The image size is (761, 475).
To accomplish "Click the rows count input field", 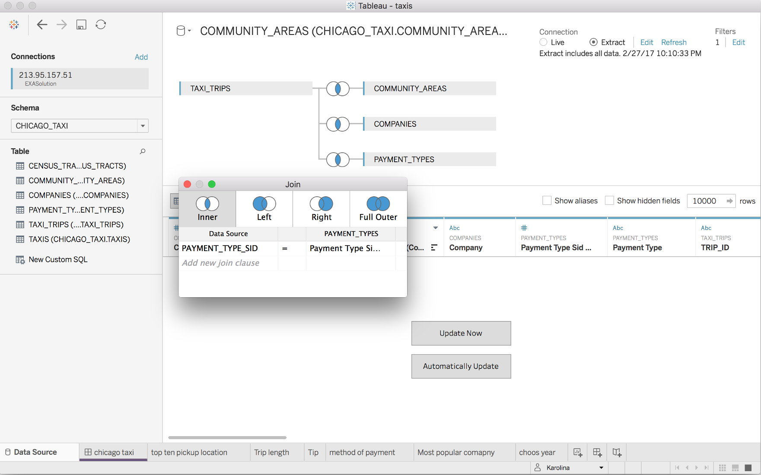I will click(706, 201).
